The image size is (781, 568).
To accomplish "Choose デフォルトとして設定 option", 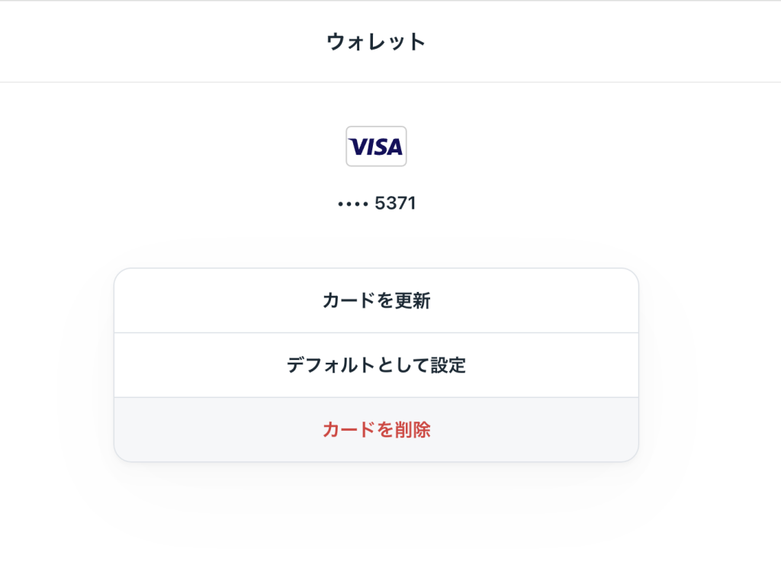I will point(376,365).
